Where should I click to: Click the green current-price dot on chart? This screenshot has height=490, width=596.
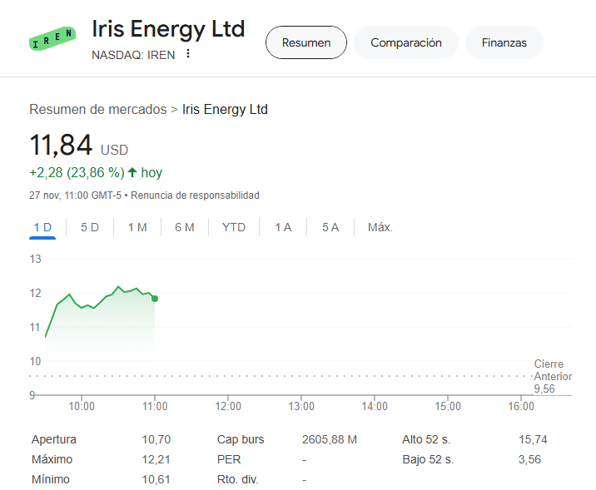point(155,299)
